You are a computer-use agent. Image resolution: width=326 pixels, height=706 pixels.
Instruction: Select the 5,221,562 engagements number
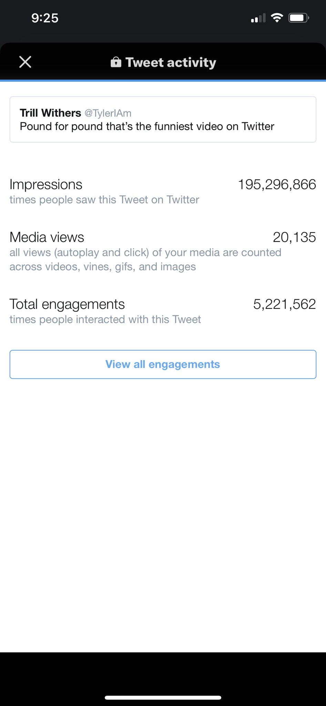(285, 304)
